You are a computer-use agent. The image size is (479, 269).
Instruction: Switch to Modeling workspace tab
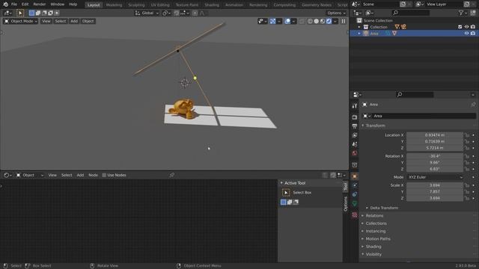114,5
